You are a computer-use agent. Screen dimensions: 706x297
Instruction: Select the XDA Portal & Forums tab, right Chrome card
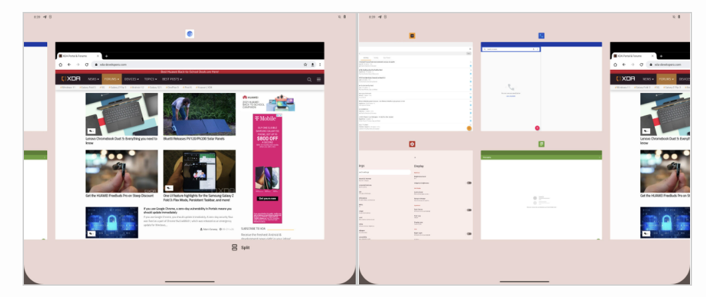pos(634,56)
